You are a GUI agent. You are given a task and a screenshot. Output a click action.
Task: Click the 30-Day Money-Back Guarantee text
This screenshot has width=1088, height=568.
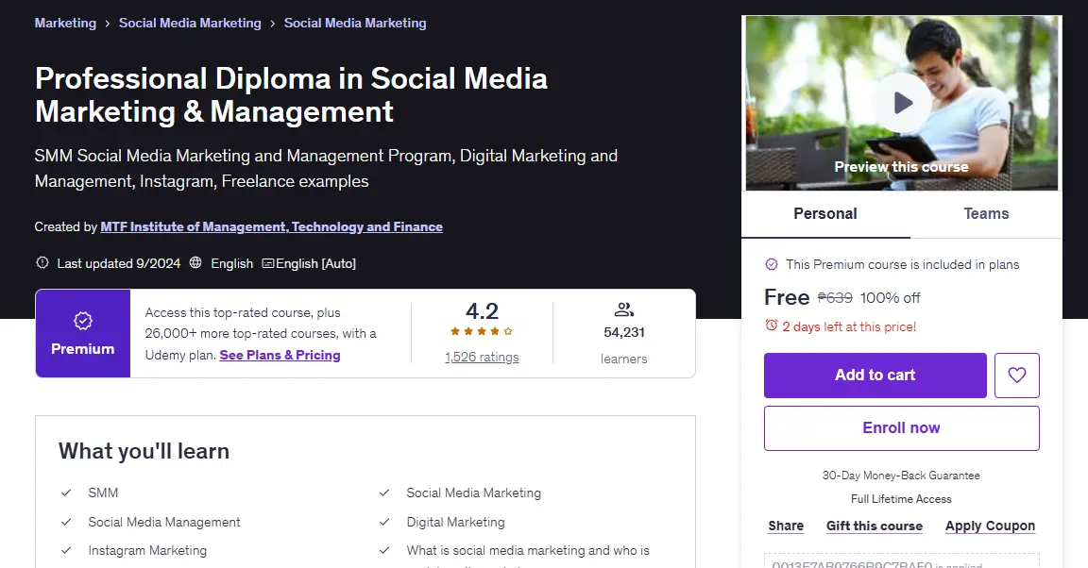tap(901, 476)
